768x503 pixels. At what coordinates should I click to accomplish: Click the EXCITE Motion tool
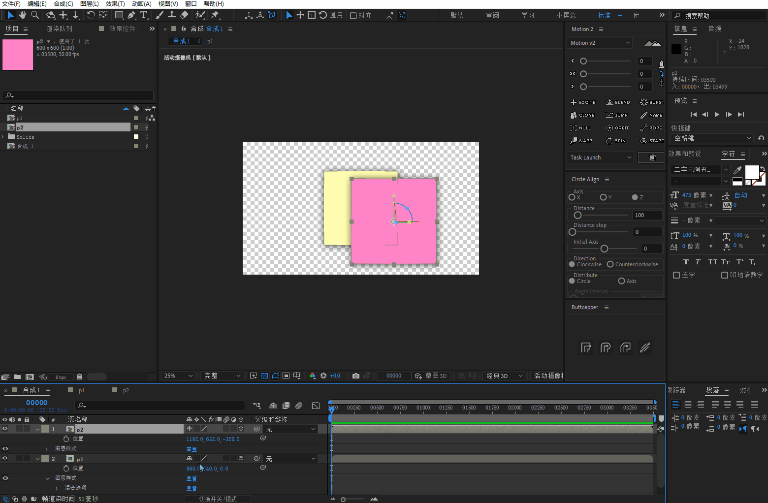click(583, 102)
